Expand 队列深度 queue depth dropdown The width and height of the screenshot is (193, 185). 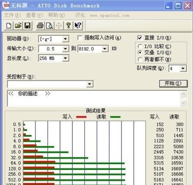point(183,68)
